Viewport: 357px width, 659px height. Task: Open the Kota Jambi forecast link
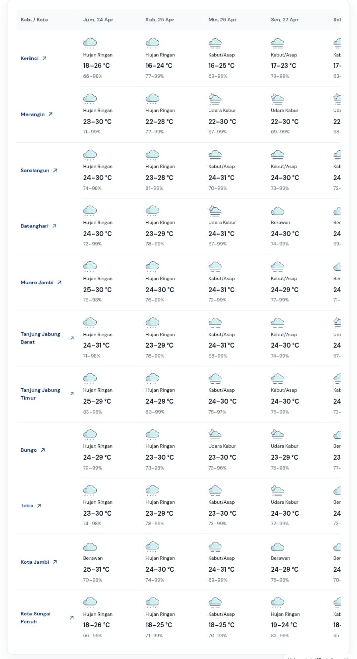tap(35, 562)
